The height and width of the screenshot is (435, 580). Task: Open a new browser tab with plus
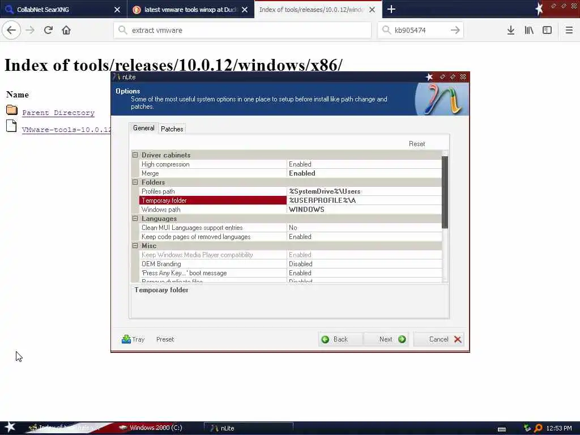(x=391, y=9)
